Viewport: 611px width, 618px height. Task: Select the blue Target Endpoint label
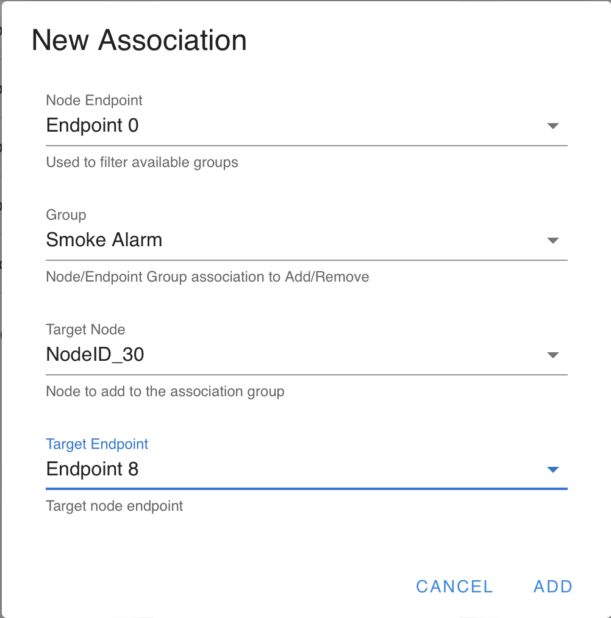pyautogui.click(x=97, y=444)
